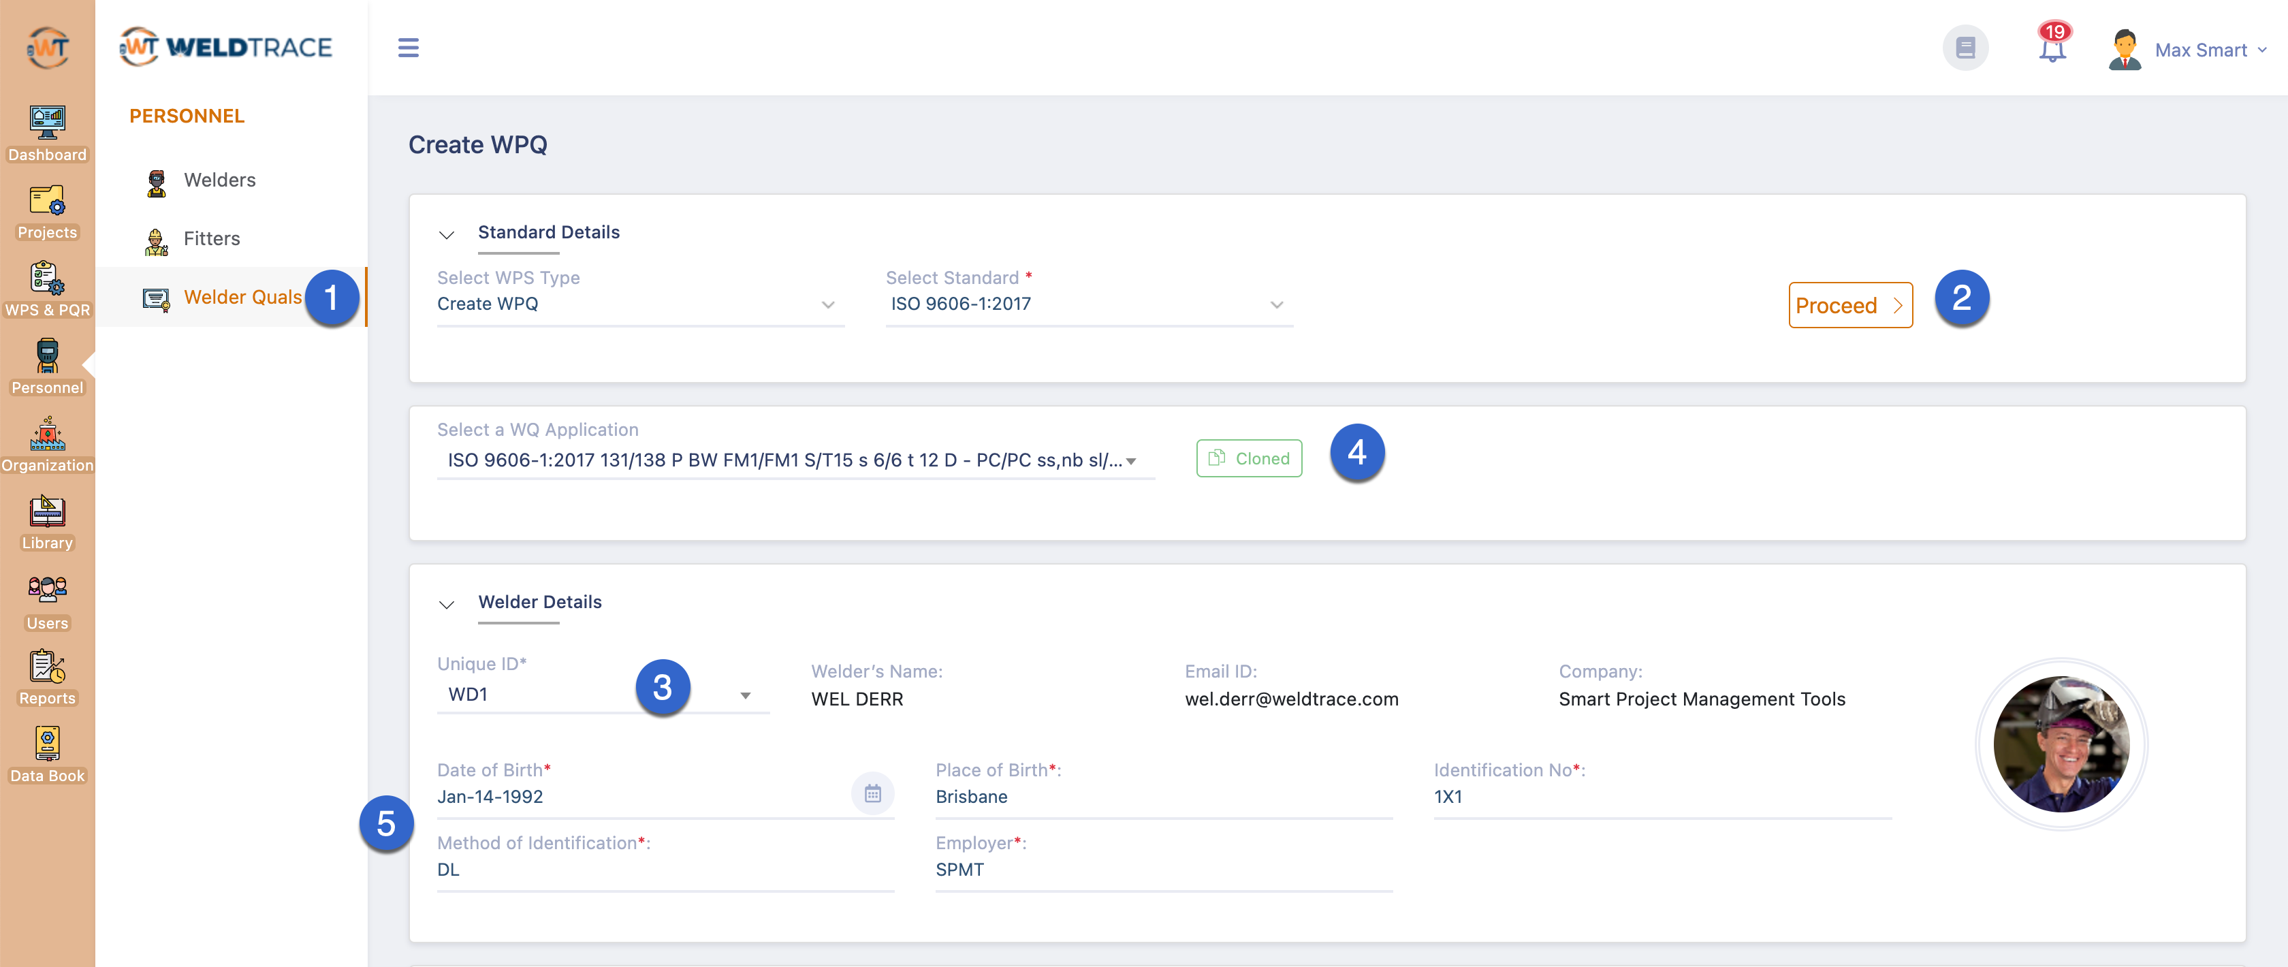Click the Standard Details tab heading
The image size is (2288, 967).
(548, 233)
